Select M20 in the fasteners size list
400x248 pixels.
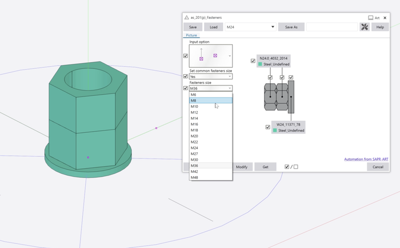(x=211, y=136)
